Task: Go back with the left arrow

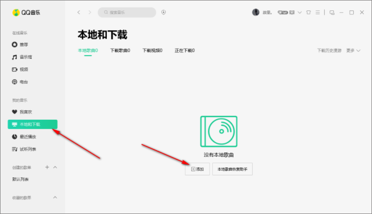Action: [79, 12]
